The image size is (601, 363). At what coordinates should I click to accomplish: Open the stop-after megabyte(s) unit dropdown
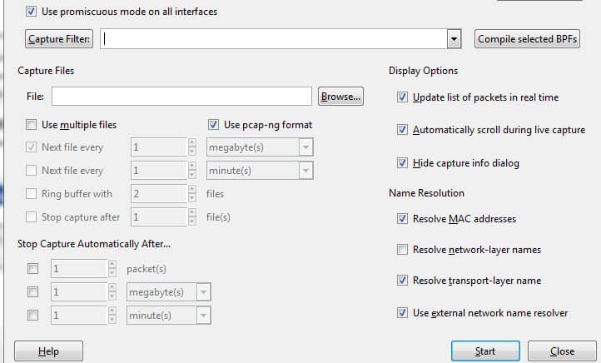[204, 292]
